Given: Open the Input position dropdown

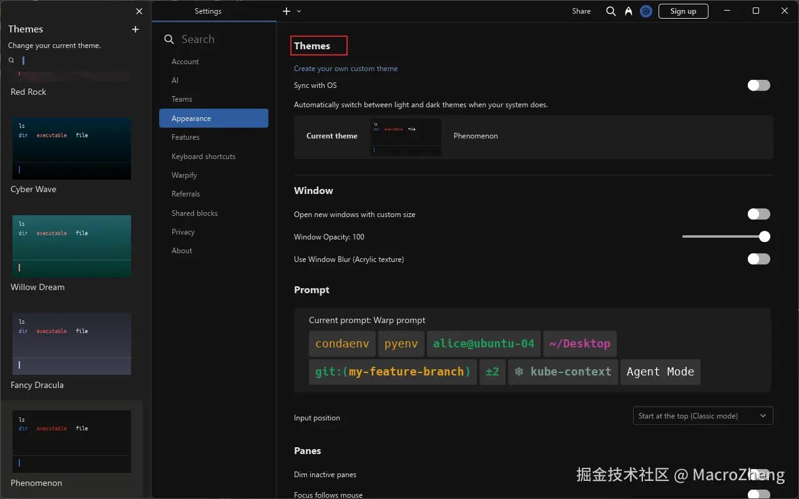Looking at the screenshot, I should [703, 416].
